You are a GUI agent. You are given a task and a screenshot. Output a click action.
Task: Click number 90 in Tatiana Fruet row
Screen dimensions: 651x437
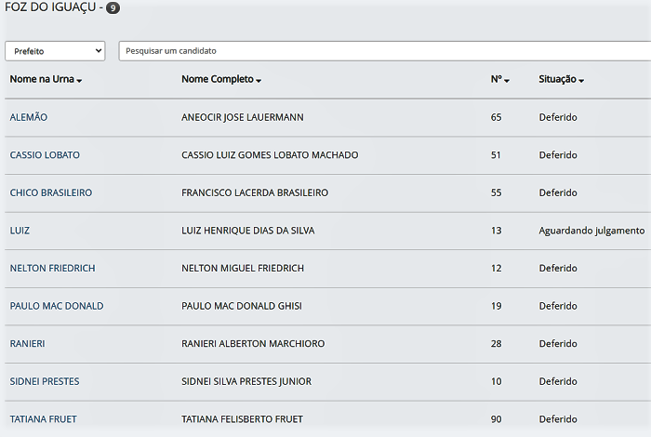pyautogui.click(x=497, y=419)
